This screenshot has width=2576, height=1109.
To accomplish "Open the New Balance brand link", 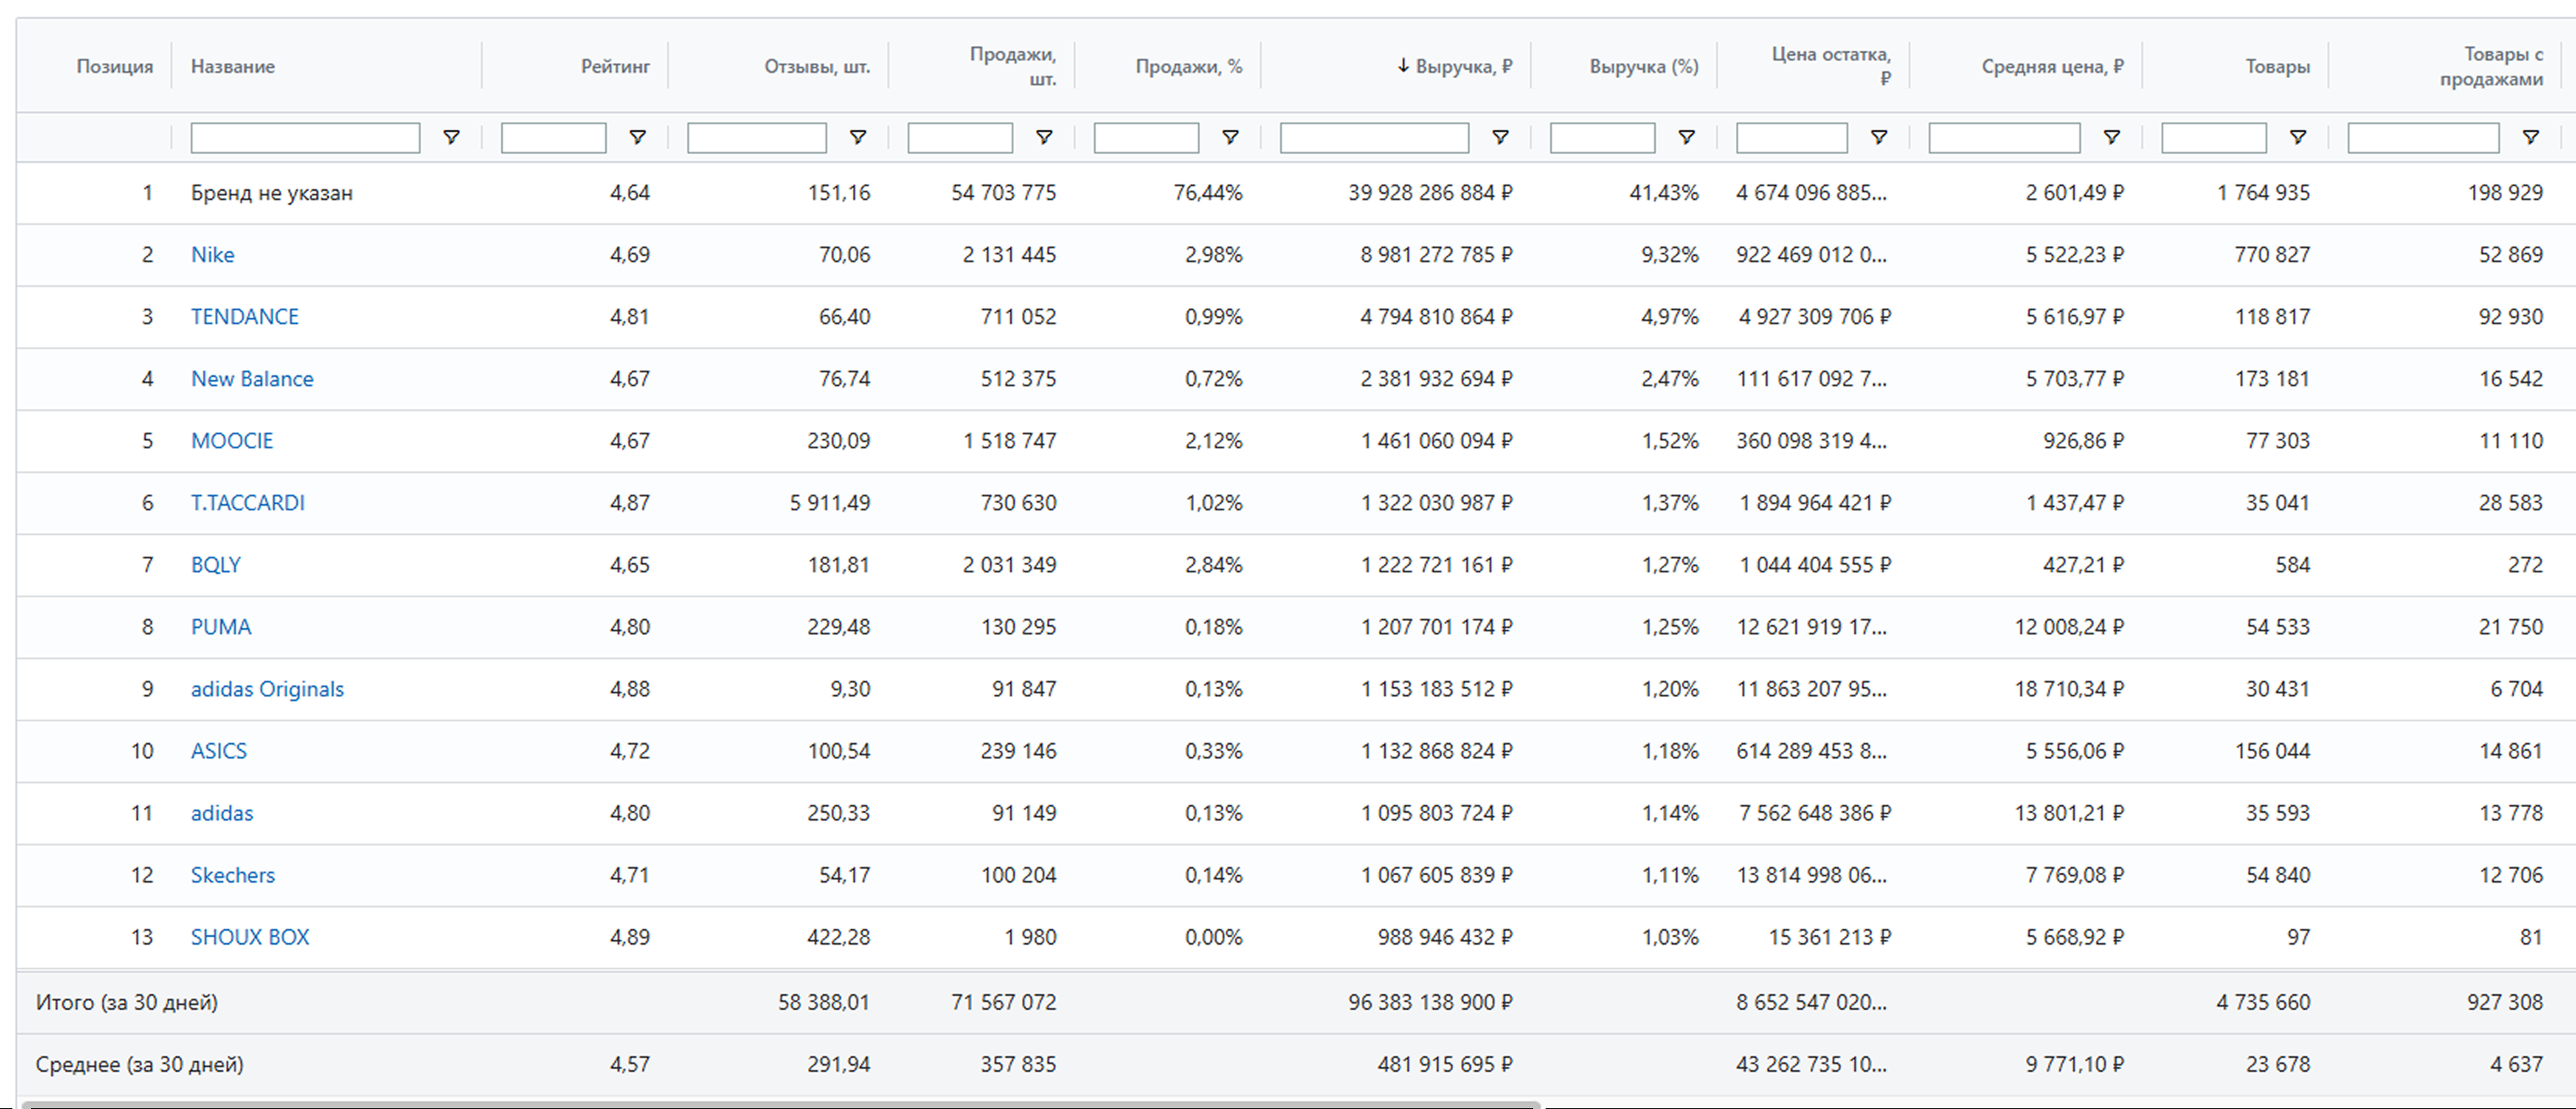I will 252,378.
